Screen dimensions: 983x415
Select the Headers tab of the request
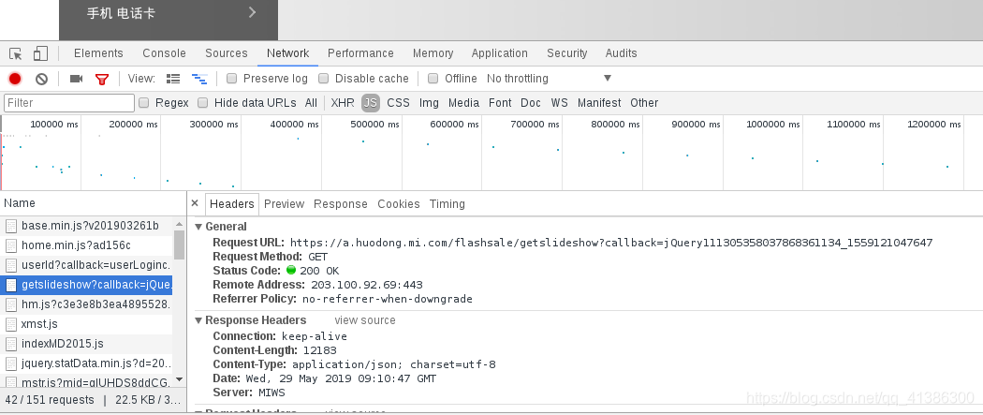tap(232, 203)
